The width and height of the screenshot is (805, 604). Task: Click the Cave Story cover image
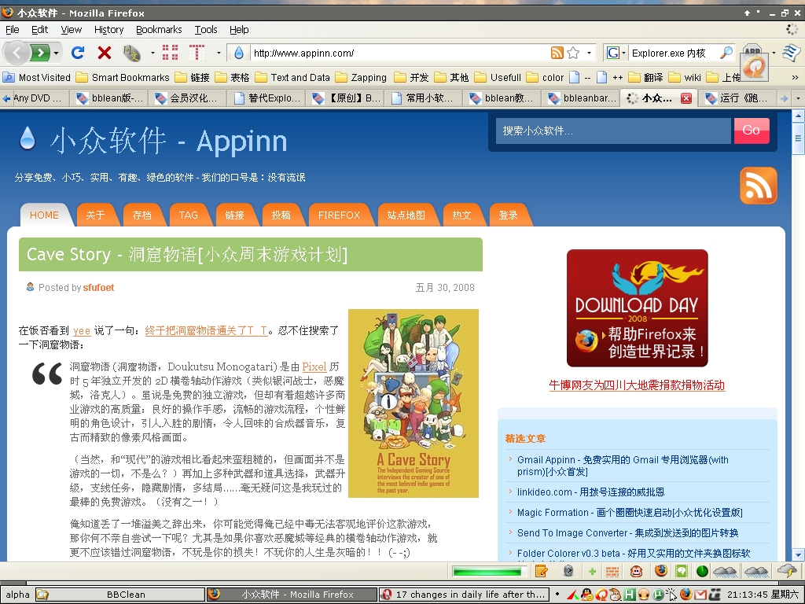(x=414, y=403)
